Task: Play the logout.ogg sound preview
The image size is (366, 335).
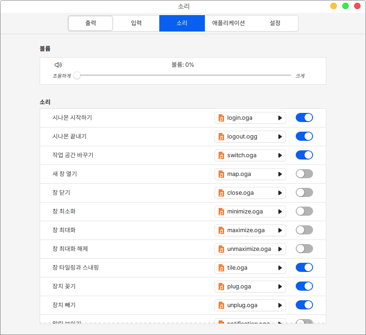Action: pyautogui.click(x=280, y=137)
